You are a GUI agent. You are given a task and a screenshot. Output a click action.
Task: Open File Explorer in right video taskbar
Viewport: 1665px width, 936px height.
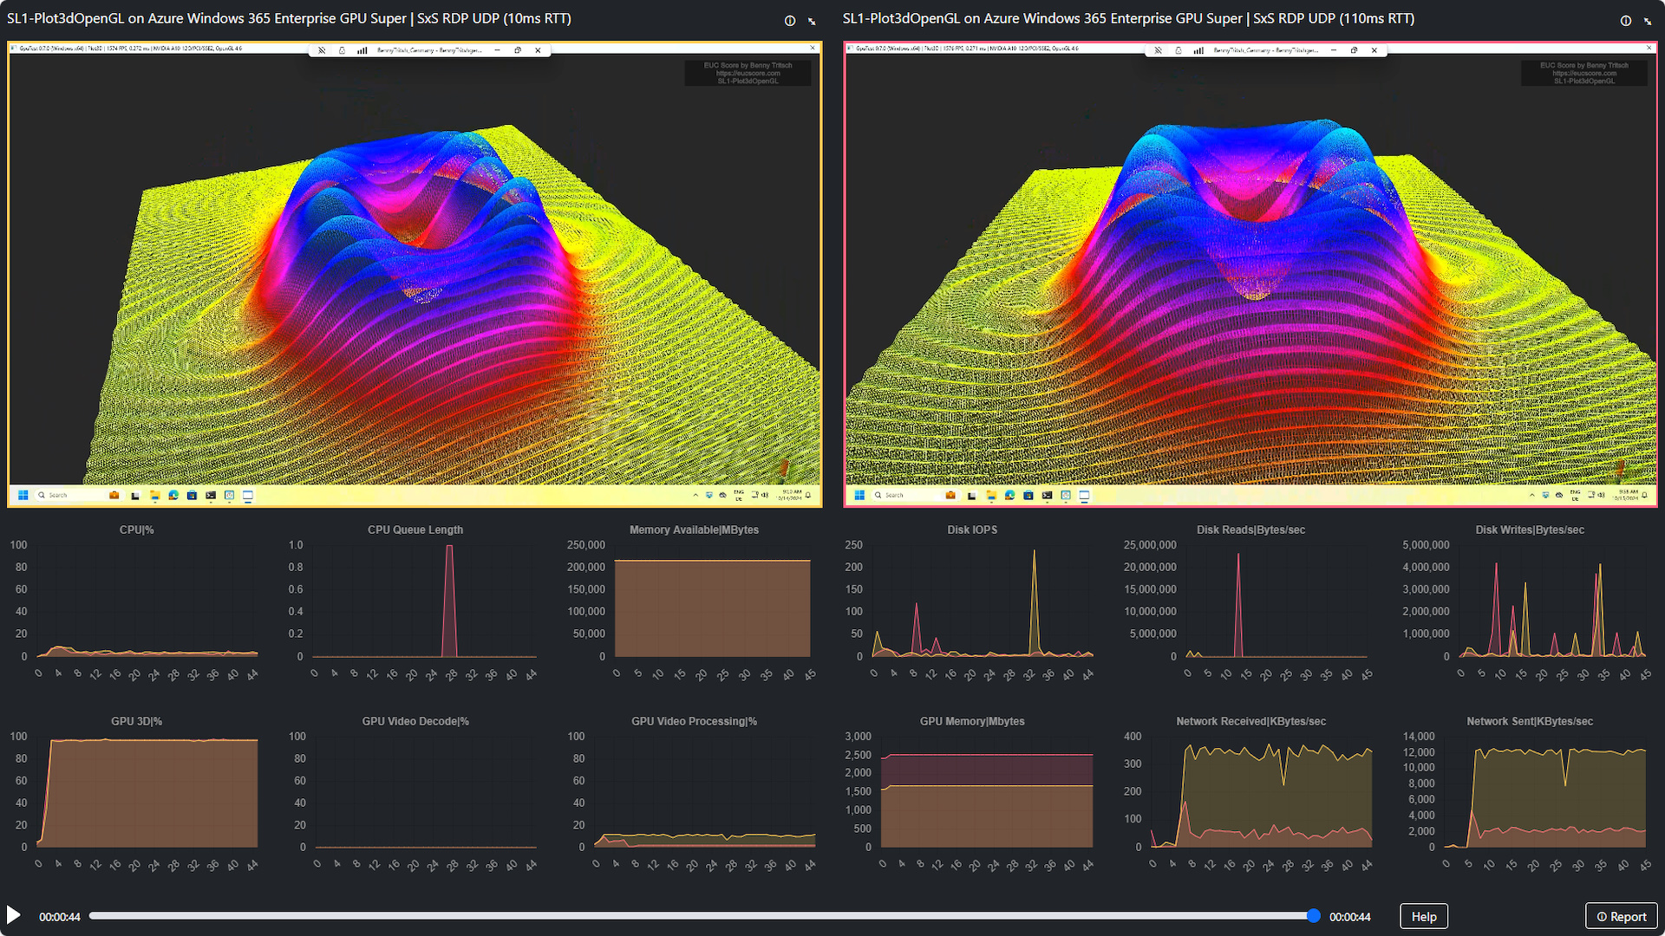990,496
